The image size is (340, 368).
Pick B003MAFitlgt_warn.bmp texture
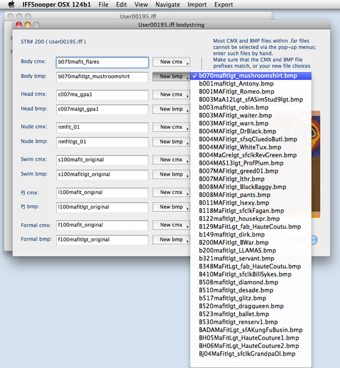(x=251, y=123)
